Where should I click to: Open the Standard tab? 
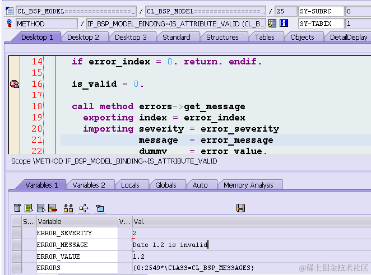tap(177, 38)
